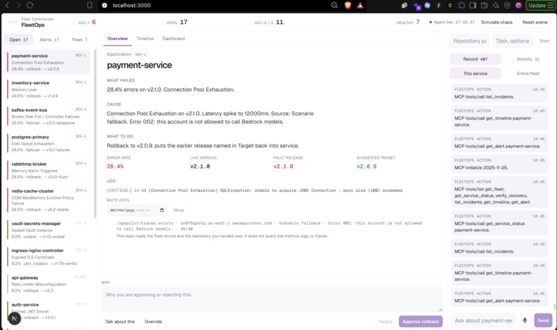This screenshot has width=557, height=330.
Task: Toggle to Record 407 view
Action: 475,59
